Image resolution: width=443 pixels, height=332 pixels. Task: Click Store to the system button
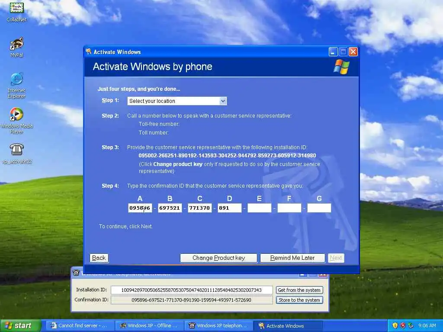pos(299,300)
